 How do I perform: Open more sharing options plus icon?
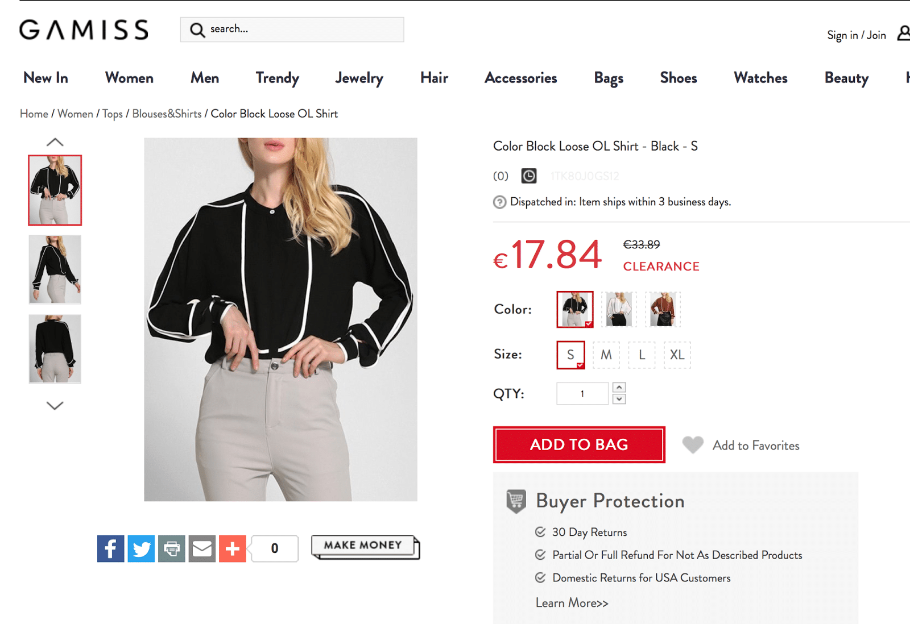233,548
